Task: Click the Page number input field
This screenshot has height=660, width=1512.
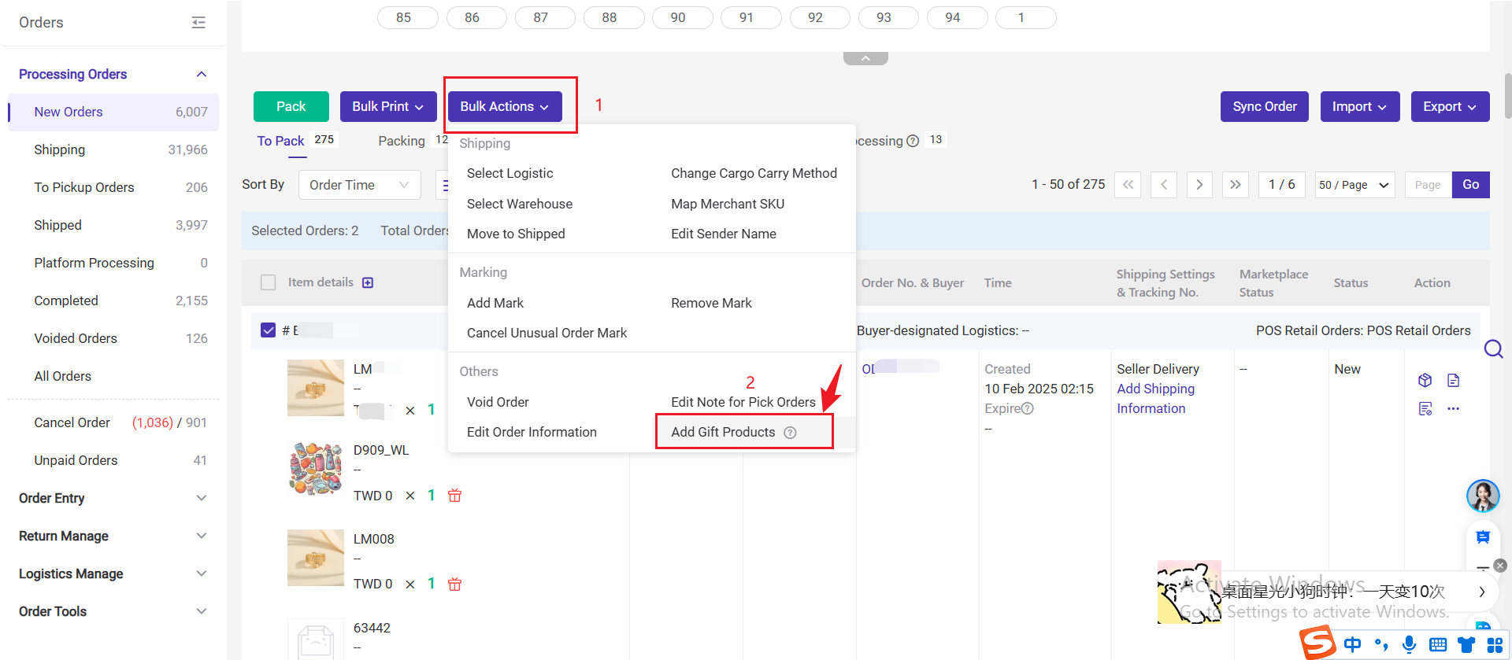Action: pos(1427,185)
